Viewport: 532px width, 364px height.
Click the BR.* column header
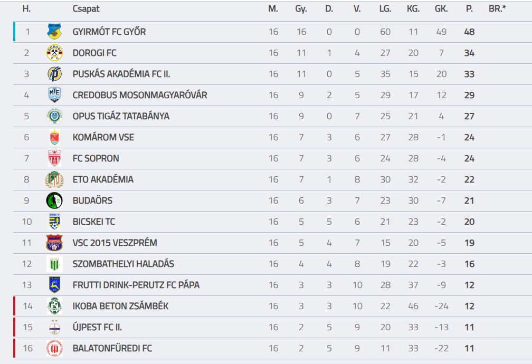click(497, 9)
